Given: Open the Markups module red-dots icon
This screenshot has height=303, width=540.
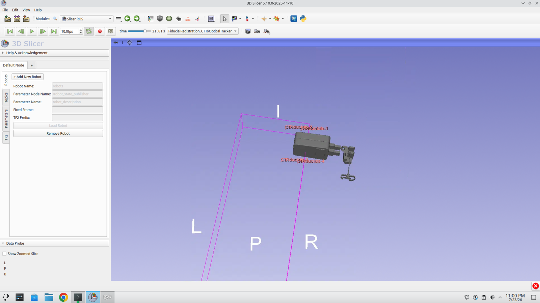Looking at the screenshot, I should click(188, 19).
